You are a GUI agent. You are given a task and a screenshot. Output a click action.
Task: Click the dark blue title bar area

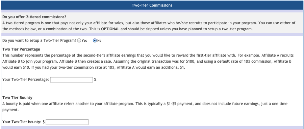click(x=152, y=5)
